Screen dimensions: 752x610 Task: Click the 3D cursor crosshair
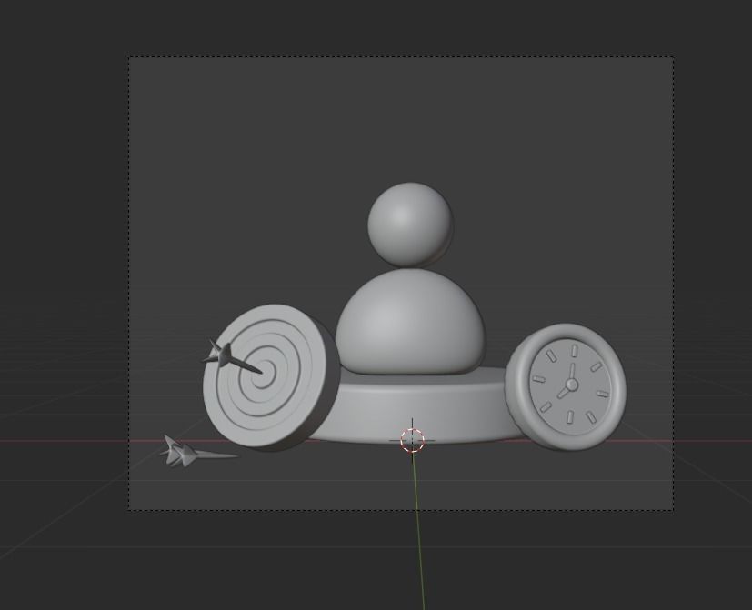[413, 440]
